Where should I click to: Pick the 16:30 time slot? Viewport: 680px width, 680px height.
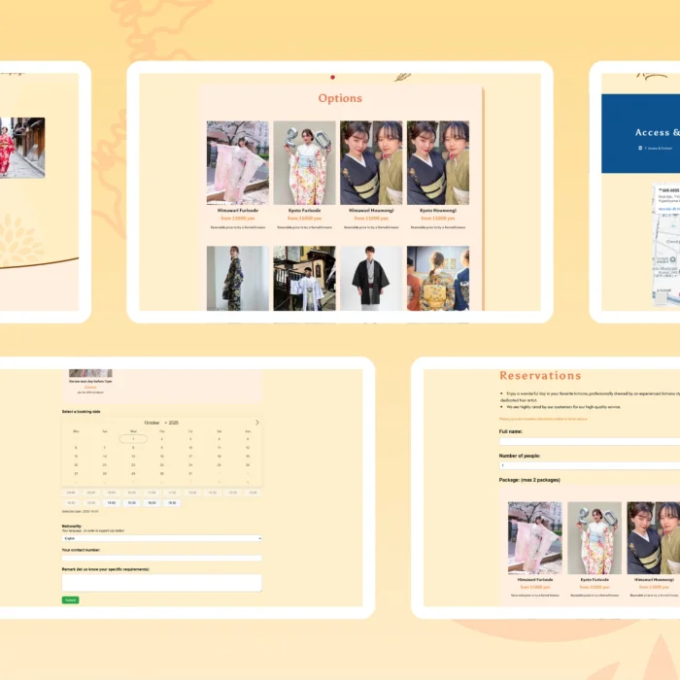(x=172, y=503)
